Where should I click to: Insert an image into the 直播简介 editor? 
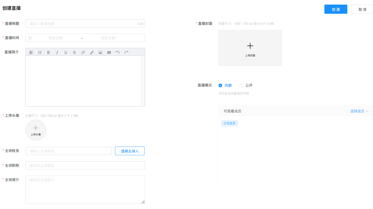[100, 53]
